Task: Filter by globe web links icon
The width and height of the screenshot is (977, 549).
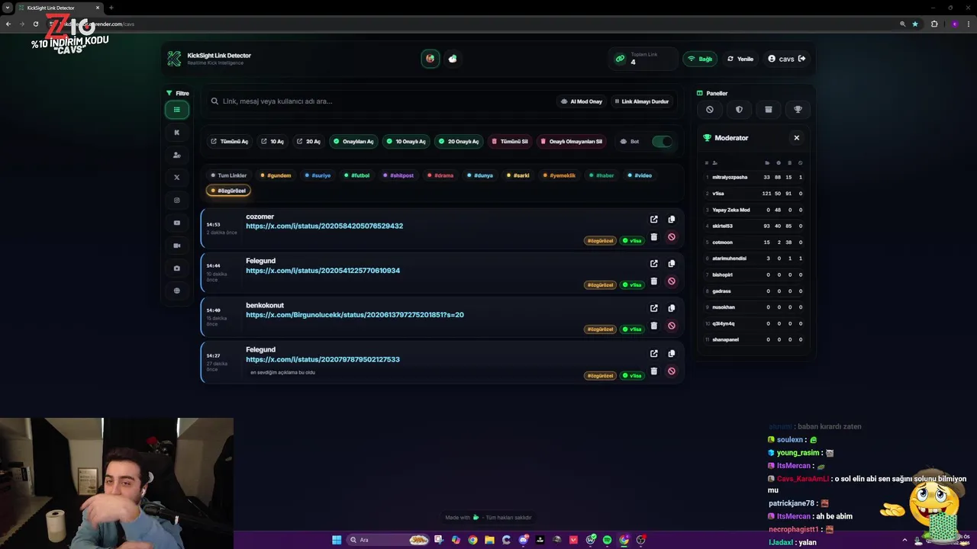Action: click(x=176, y=291)
